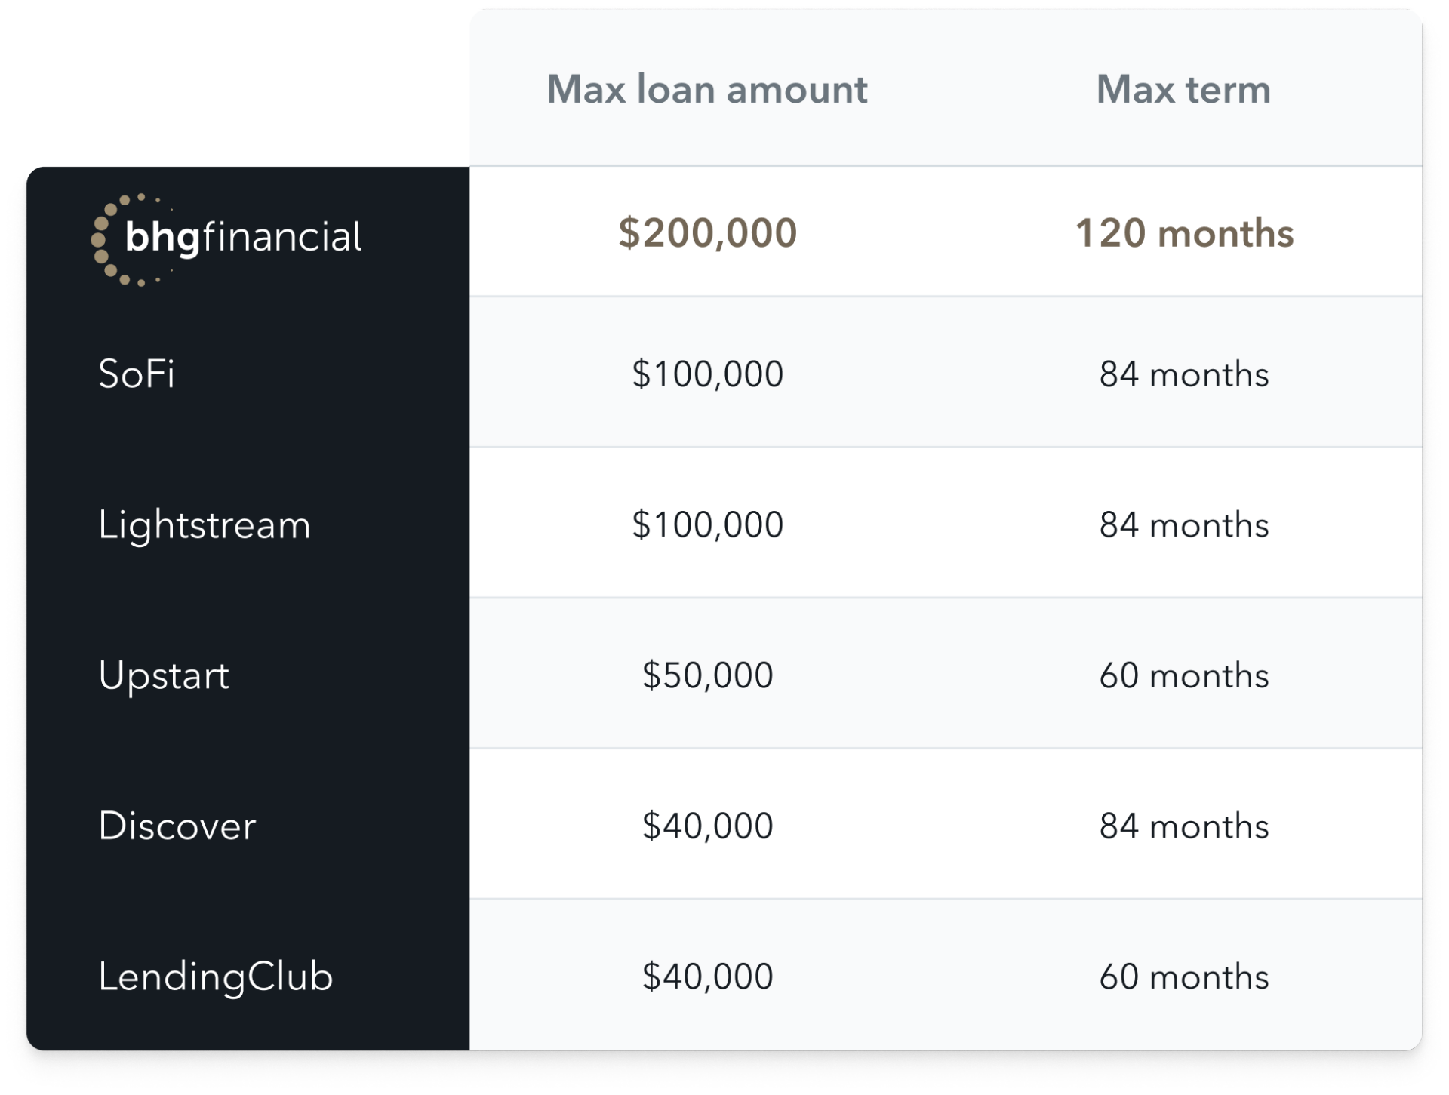Click the Lightstream lender name
The image size is (1449, 1095).
(205, 525)
